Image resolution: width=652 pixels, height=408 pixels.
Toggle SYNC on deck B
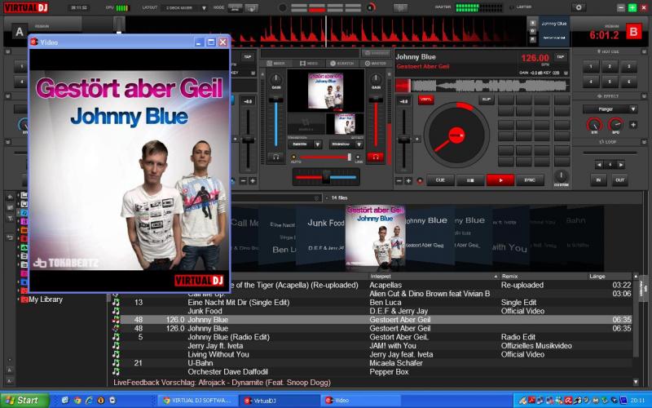[530, 180]
